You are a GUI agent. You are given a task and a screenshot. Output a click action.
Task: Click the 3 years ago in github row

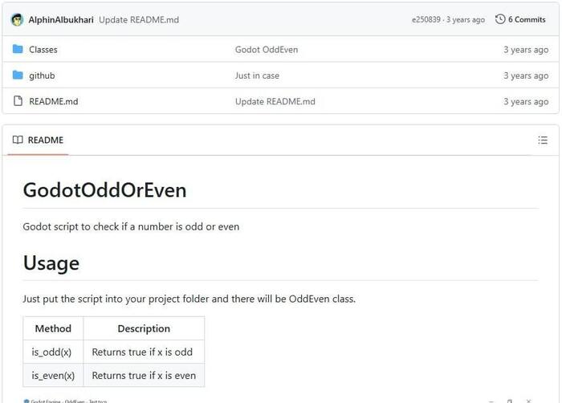tap(526, 75)
